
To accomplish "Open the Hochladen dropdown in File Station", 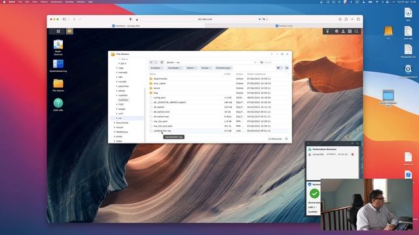I will pos(174,68).
